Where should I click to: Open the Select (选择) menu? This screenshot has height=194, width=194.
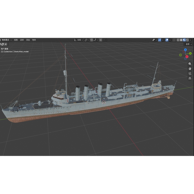click(22, 40)
